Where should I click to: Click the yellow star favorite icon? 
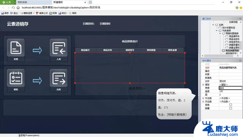(241, 8)
